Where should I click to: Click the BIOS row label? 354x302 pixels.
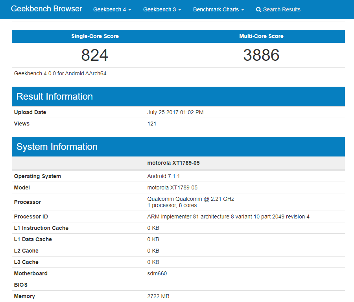coord(21,285)
